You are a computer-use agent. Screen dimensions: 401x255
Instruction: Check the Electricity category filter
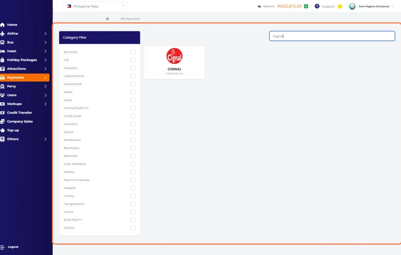(133, 52)
